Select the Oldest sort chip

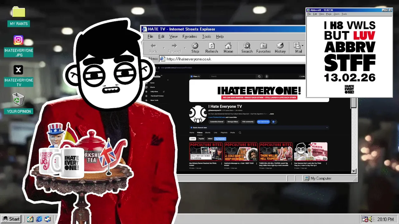(x=210, y=139)
